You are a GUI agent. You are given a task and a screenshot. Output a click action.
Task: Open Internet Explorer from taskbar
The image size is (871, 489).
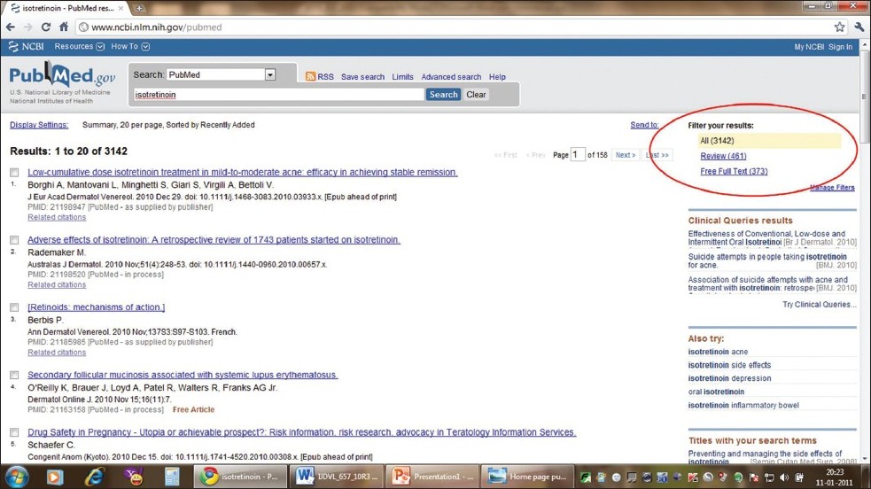pos(95,477)
